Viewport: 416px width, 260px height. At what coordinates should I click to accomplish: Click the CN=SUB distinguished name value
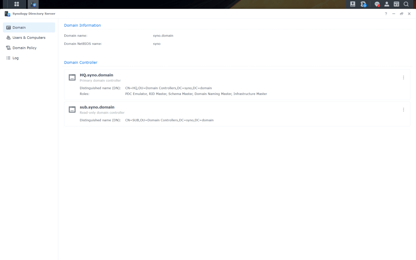[x=169, y=120]
